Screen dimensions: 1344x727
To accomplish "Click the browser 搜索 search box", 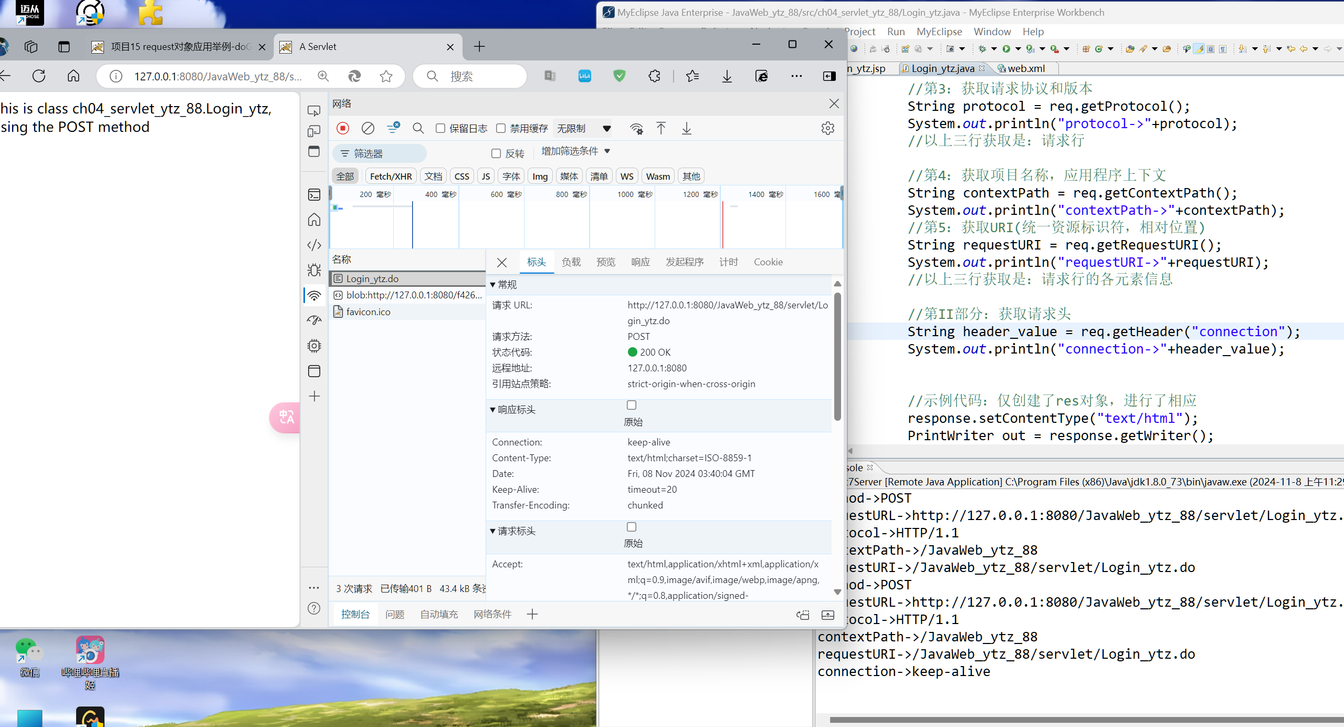I will 470,76.
